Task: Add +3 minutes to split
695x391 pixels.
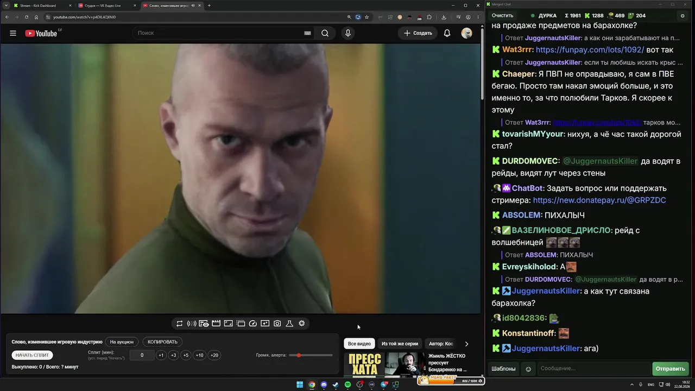Action: [x=173, y=355]
